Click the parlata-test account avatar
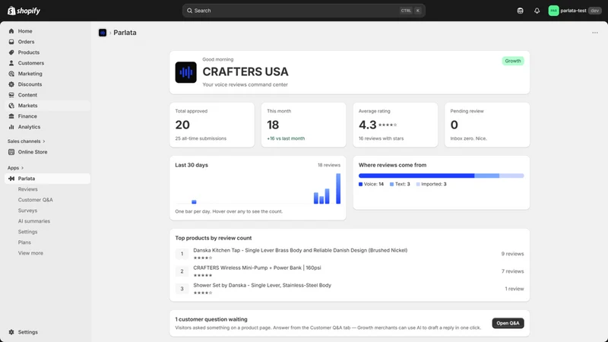Image resolution: width=608 pixels, height=342 pixels. [553, 11]
